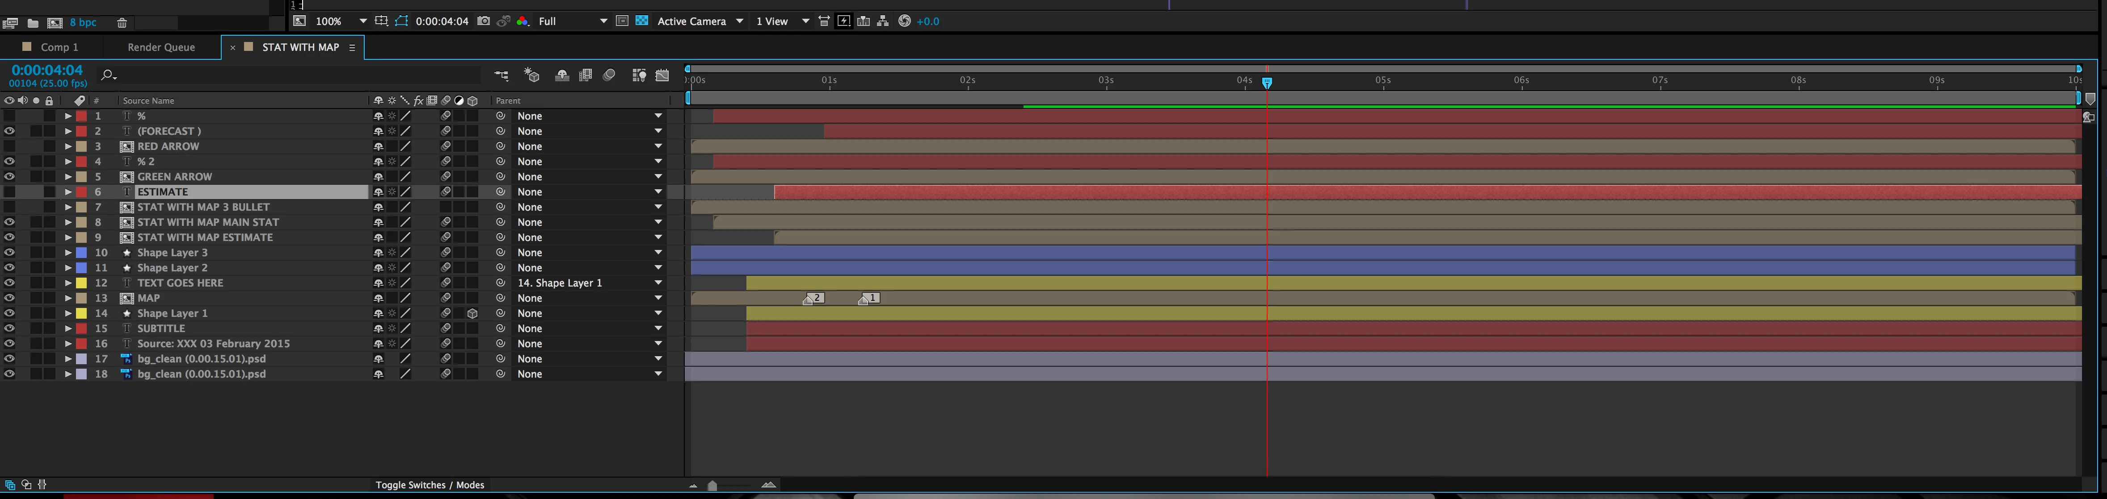Toggle visibility of the MAP layer
2107x499 pixels.
point(9,298)
